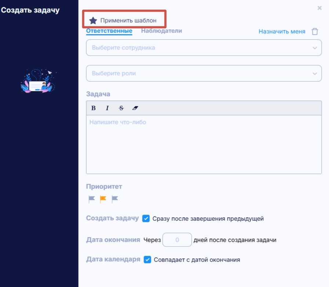
Task: Click the illustration in the left panel
Action: click(x=39, y=81)
